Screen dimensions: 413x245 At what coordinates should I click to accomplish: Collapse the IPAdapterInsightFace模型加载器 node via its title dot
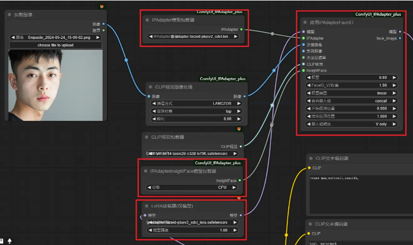[146, 171]
